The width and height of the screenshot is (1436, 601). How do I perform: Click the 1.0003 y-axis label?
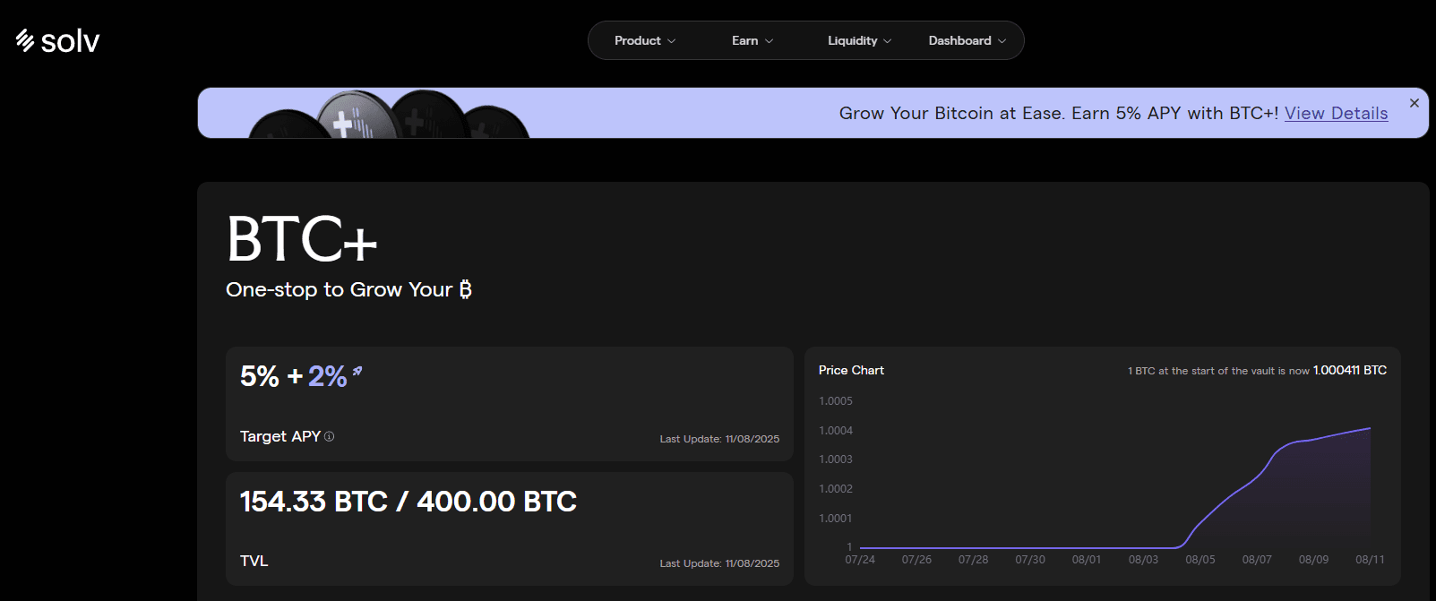pyautogui.click(x=836, y=459)
